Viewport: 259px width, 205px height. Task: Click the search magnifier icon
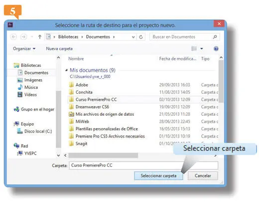pos(215,37)
